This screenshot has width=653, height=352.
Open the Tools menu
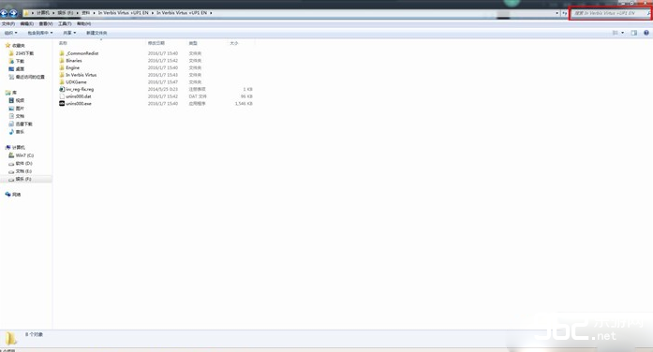point(65,24)
